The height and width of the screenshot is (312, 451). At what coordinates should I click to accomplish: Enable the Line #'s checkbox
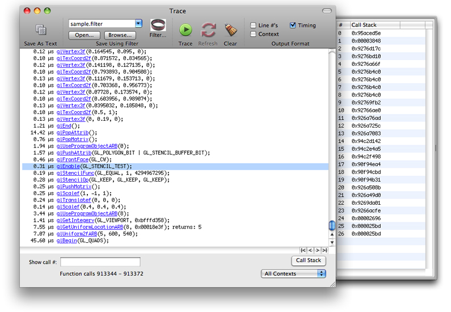254,26
